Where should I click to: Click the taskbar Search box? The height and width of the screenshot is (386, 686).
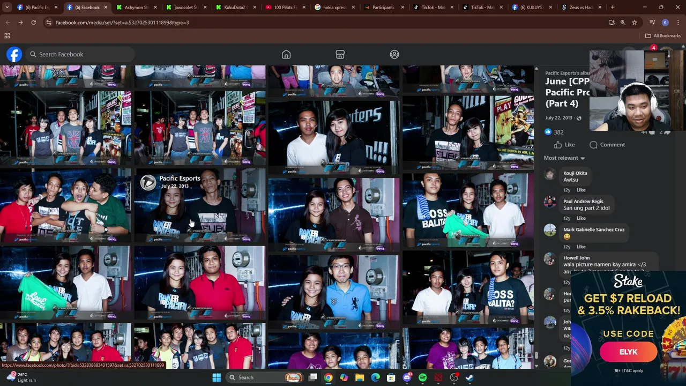click(264, 377)
